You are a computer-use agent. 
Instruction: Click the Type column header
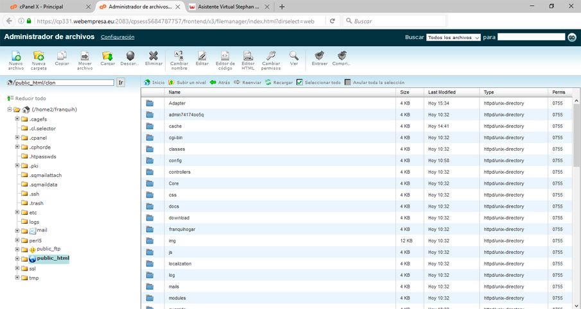514,92
